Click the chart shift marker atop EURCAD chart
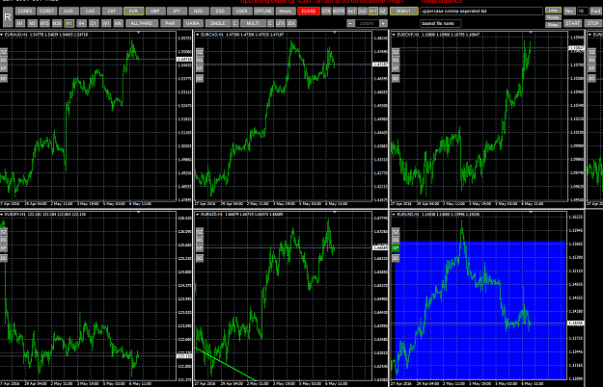Image resolution: width=603 pixels, height=387 pixels. [335, 33]
